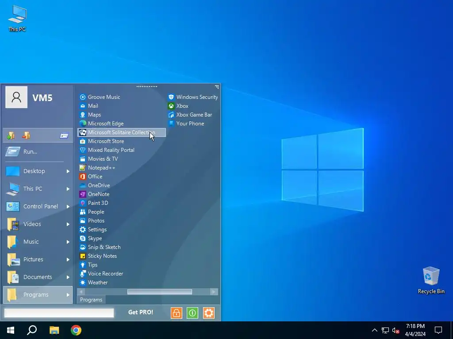Launch Xbox app
This screenshot has height=339, width=453.
coord(178,106)
